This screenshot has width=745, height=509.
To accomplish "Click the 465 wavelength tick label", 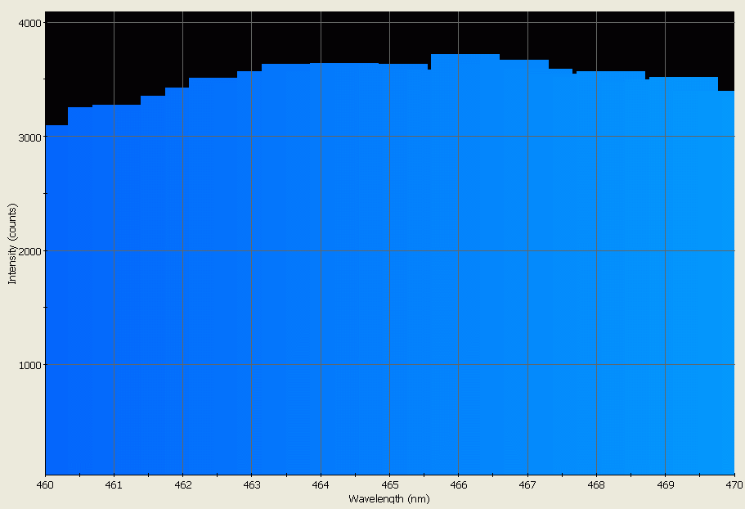I will pos(389,485).
